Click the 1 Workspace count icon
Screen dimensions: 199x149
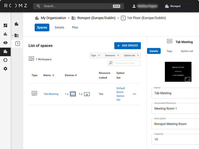click(x=31, y=59)
